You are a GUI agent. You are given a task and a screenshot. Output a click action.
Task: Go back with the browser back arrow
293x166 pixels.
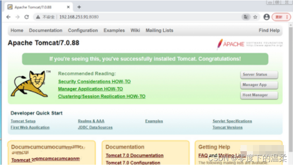pyautogui.click(x=8, y=17)
